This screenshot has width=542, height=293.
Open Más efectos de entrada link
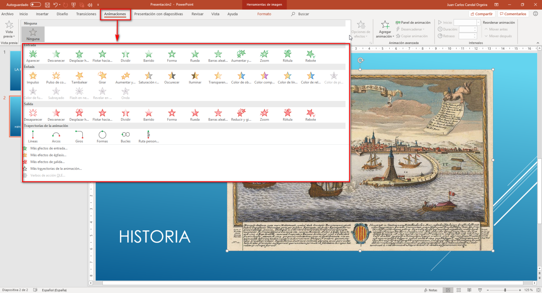coord(49,148)
